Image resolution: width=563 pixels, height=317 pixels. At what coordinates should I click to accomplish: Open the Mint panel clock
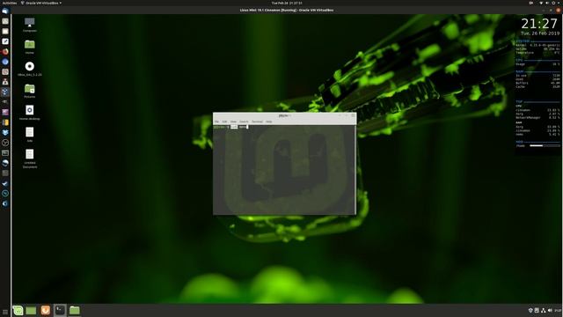click(x=558, y=310)
